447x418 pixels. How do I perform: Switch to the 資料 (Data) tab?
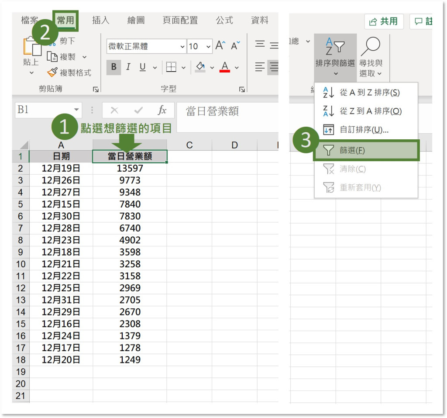260,20
